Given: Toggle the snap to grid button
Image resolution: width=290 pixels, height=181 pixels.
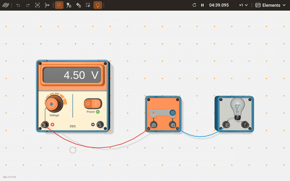Looking at the screenshot, I should pos(59,5).
